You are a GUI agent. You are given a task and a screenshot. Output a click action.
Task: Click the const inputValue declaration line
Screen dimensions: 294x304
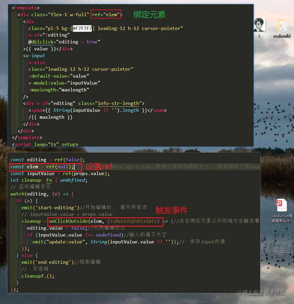60,173
